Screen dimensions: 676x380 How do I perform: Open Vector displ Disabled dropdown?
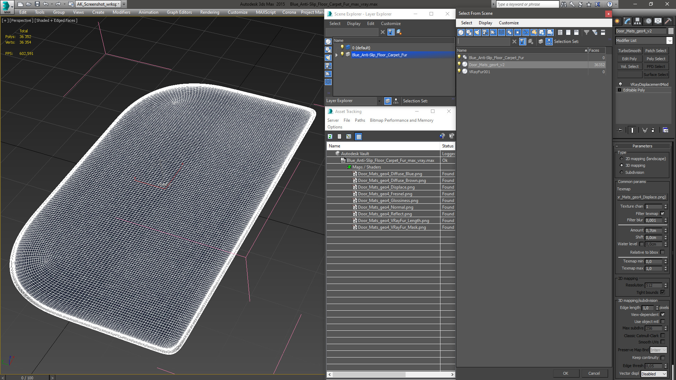point(654,374)
